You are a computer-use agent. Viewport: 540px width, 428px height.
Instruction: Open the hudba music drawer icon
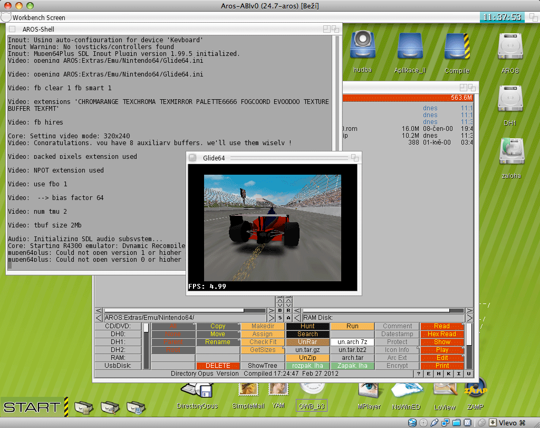point(362,47)
